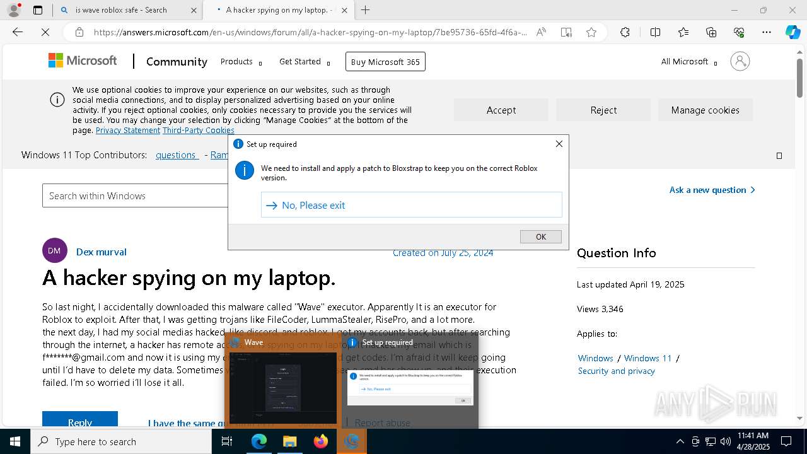807x454 pixels.
Task: Open File Explorer from taskbar
Action: point(289,441)
